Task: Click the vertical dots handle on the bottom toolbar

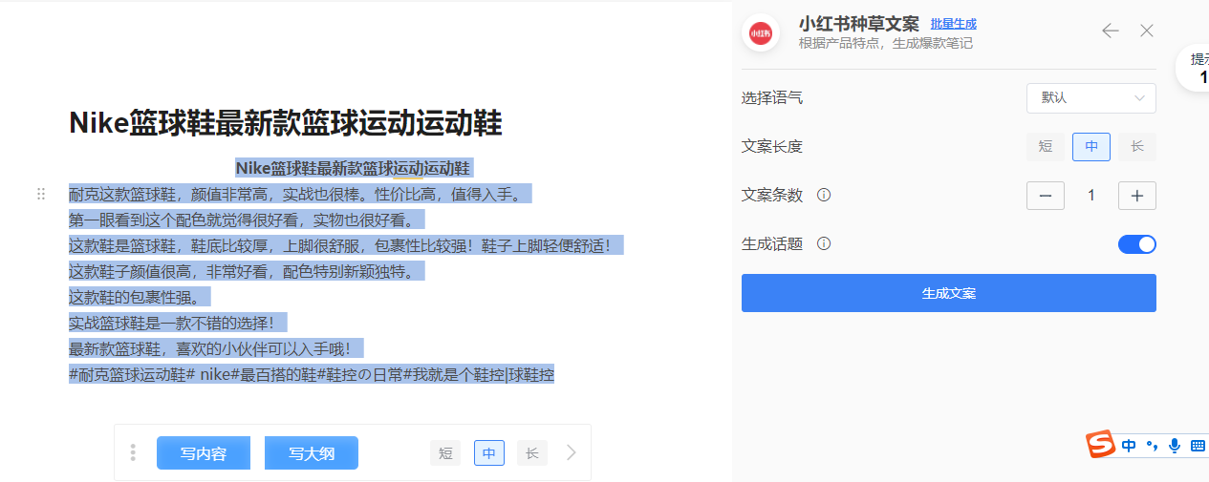Action: click(x=133, y=452)
